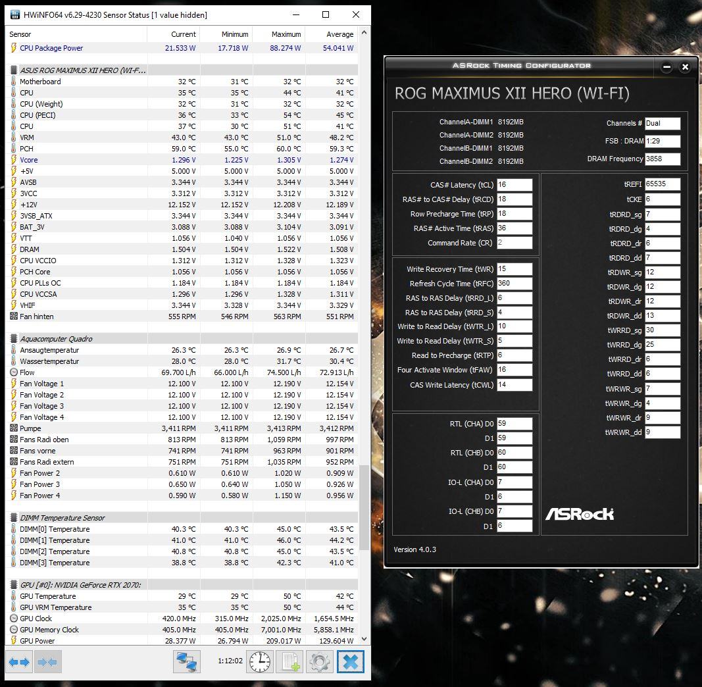Click the sensor list scroll-down arrow
This screenshot has height=687, width=702.
(364, 639)
